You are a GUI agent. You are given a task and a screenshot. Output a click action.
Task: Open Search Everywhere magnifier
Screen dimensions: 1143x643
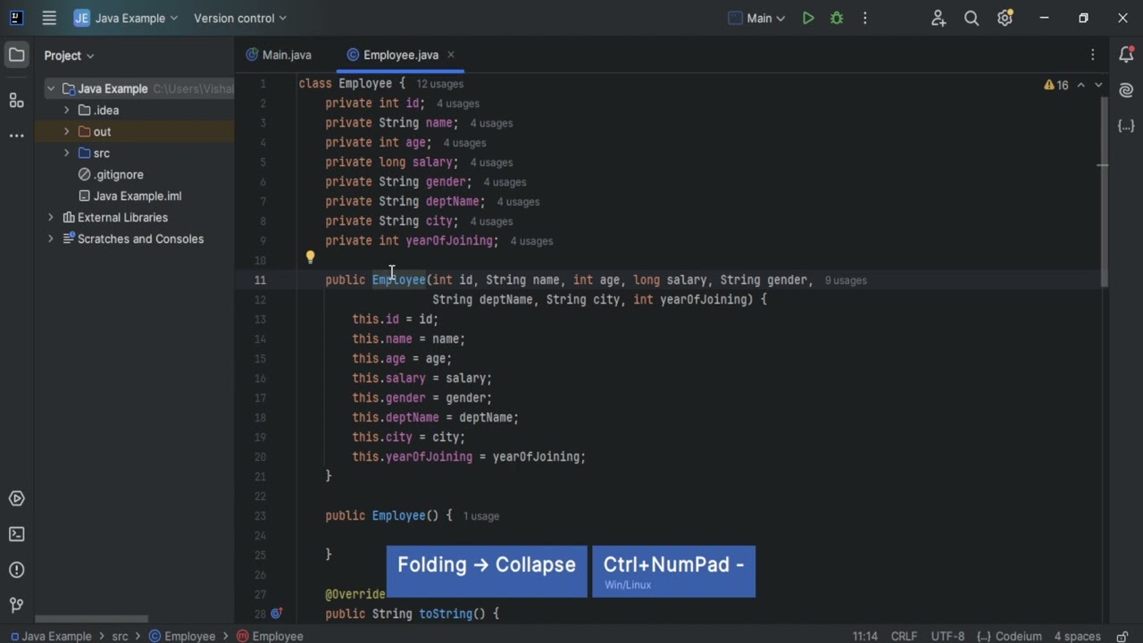[x=972, y=18]
